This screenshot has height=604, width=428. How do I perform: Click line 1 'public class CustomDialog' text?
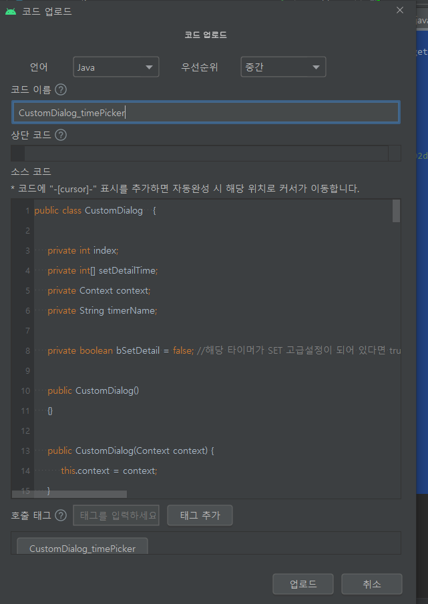89,210
